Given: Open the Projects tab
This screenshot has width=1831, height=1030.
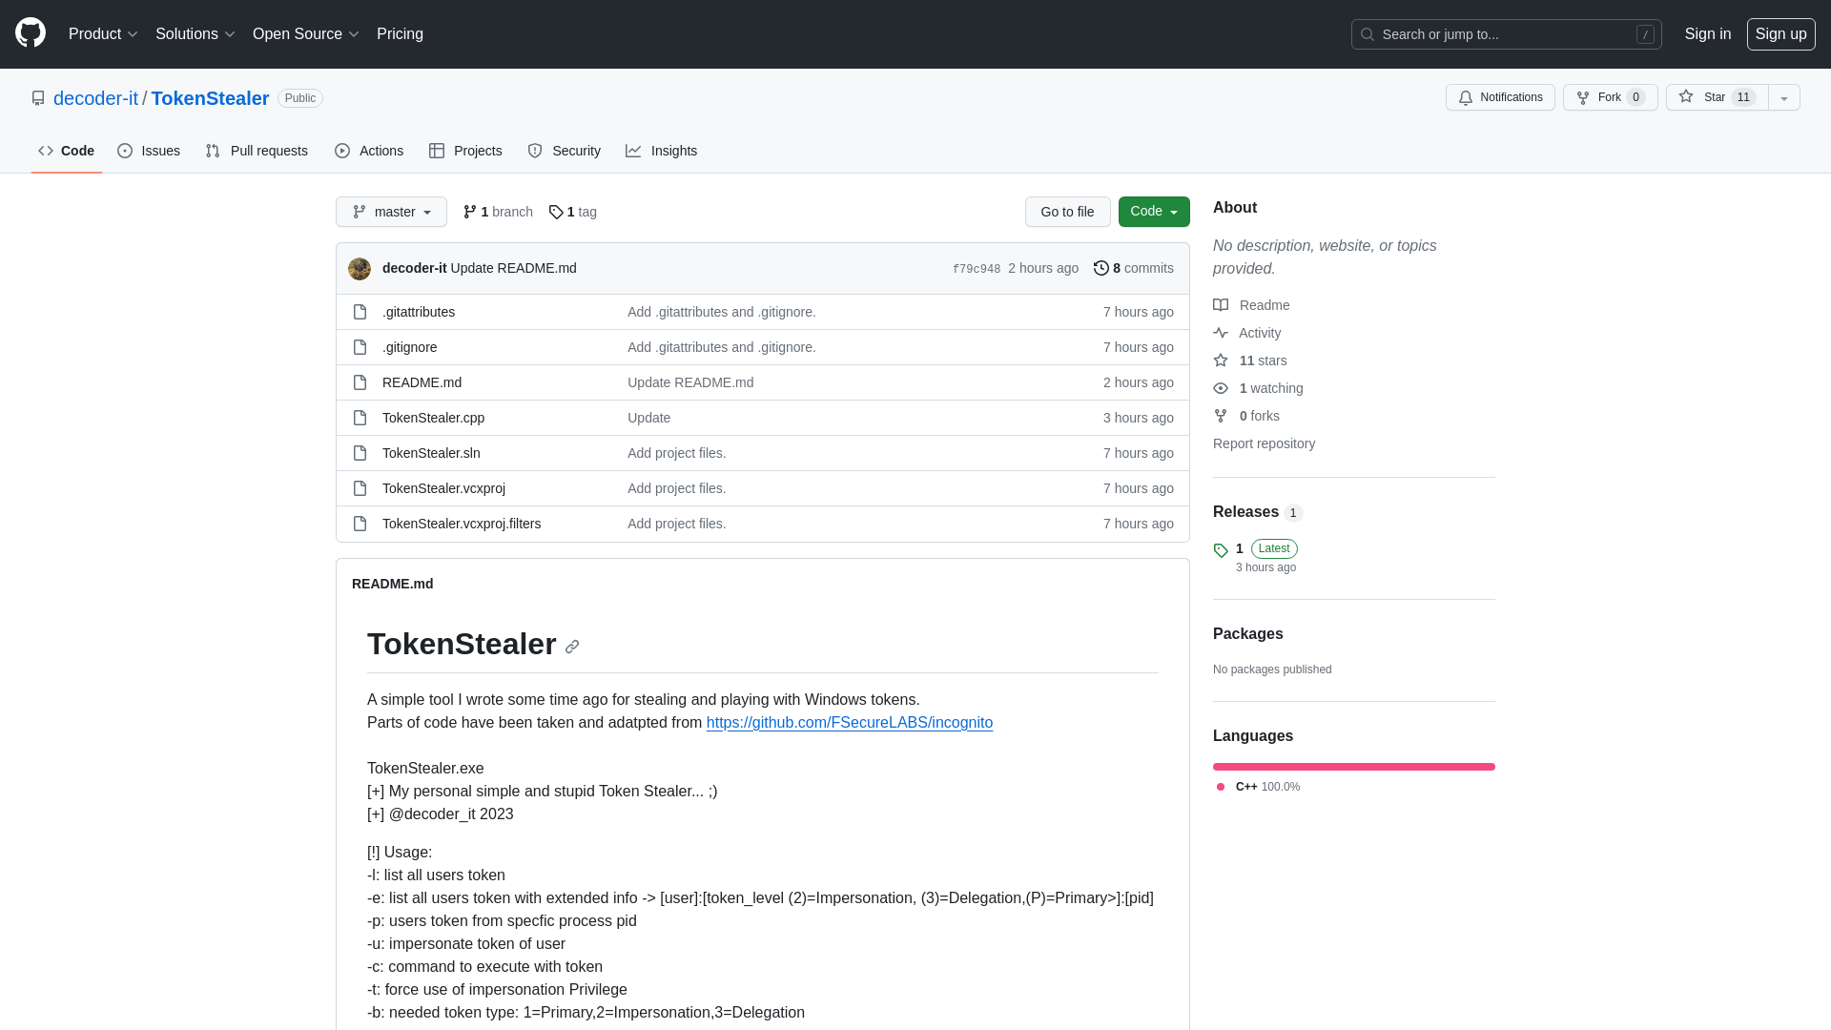Looking at the screenshot, I should 465,151.
